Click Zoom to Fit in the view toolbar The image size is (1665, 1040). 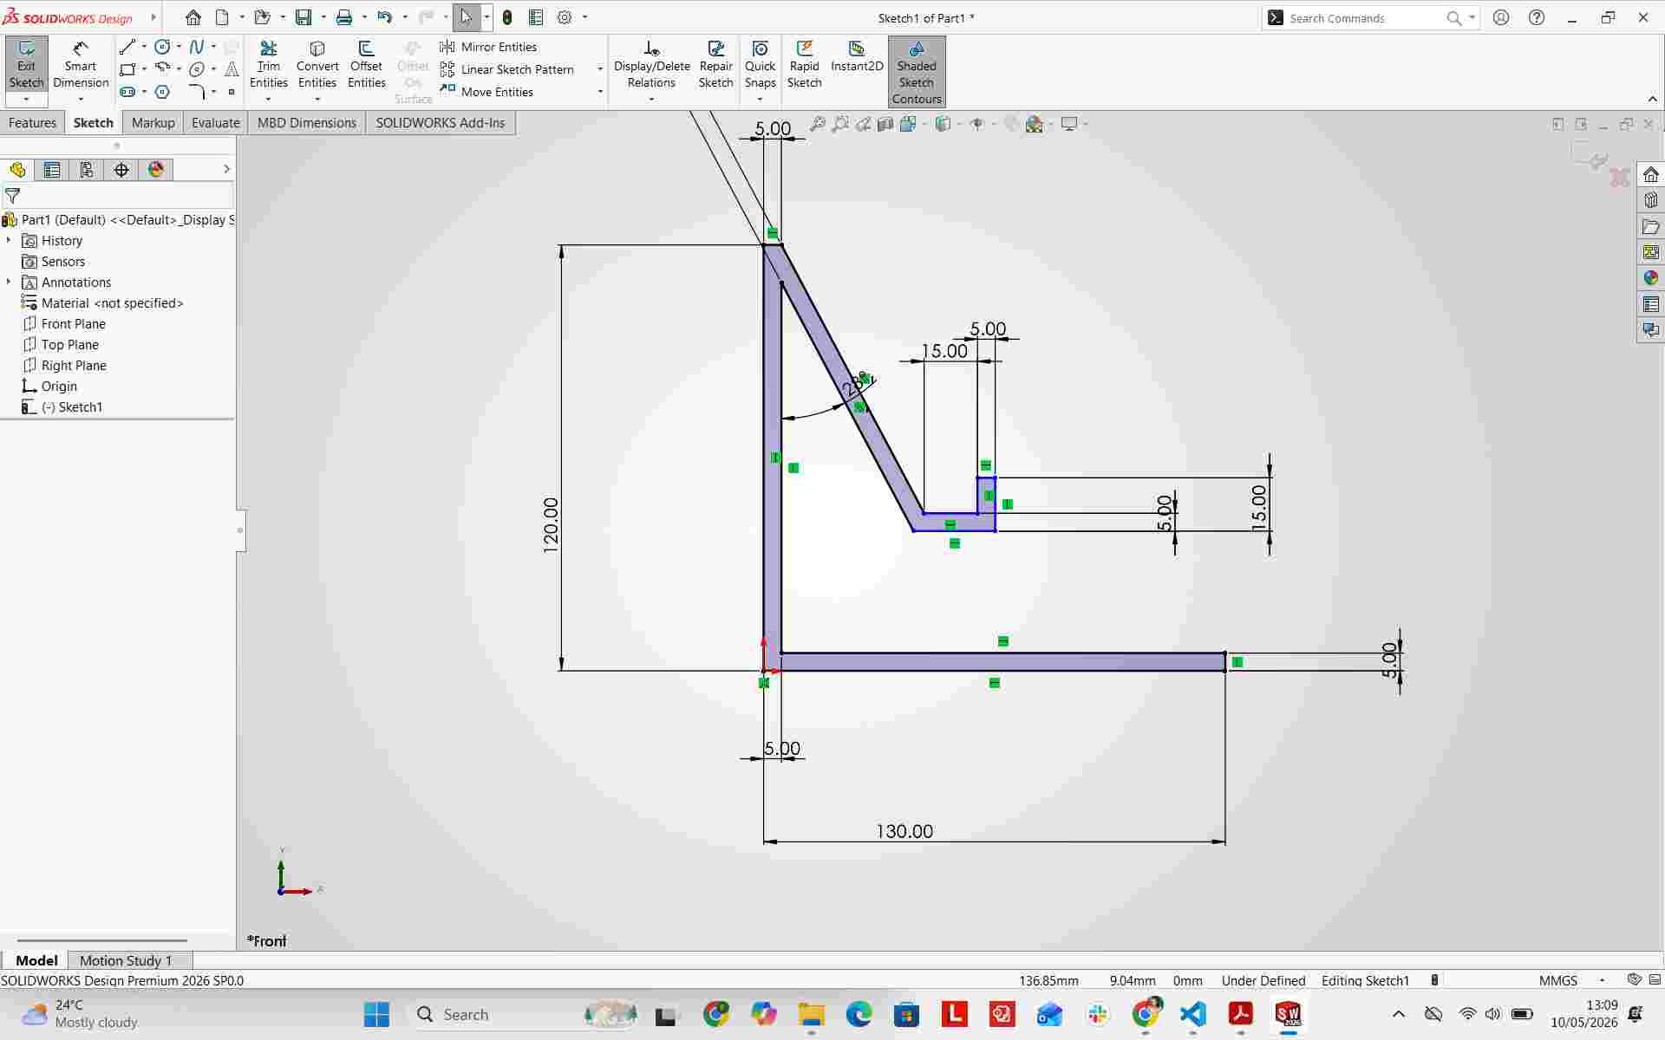[817, 124]
